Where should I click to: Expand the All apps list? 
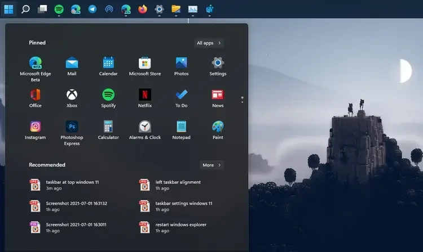click(x=209, y=43)
